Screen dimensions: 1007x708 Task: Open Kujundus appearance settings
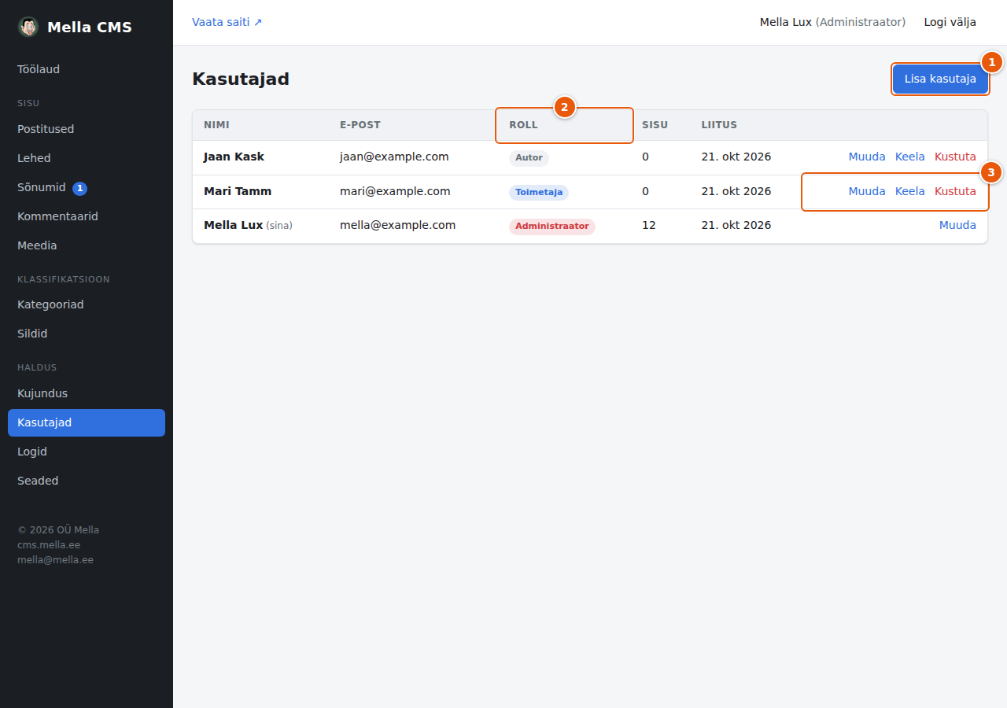87,393
